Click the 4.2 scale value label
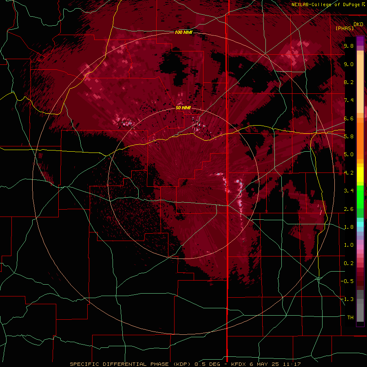367x367 pixels. (349, 173)
